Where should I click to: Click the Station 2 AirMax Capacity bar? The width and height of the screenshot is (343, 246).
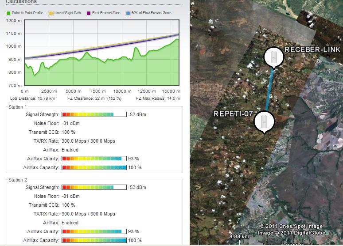point(94,240)
